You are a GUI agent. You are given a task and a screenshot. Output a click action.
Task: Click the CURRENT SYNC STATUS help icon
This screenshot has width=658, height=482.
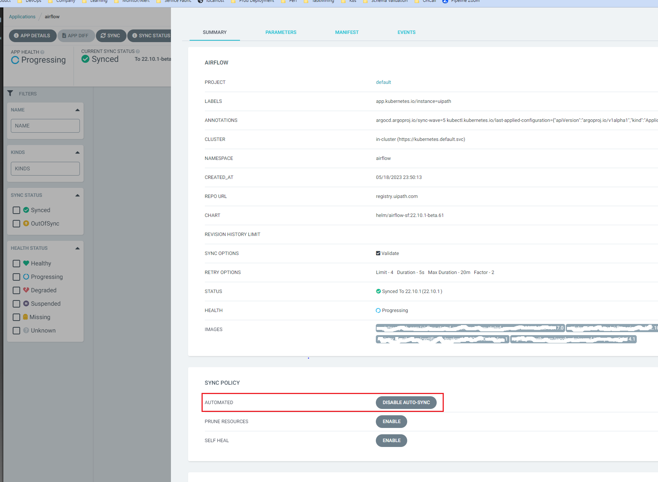[138, 51]
